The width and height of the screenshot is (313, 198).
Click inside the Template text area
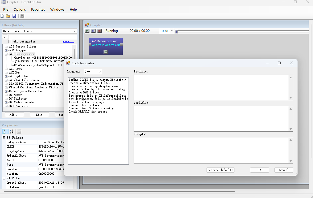[211, 87]
